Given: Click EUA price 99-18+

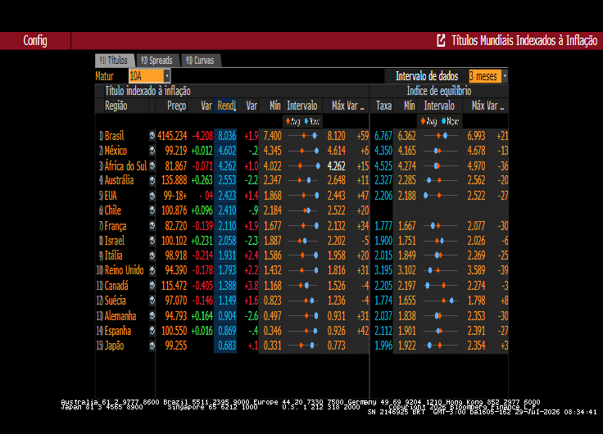Looking at the screenshot, I should (x=175, y=196).
